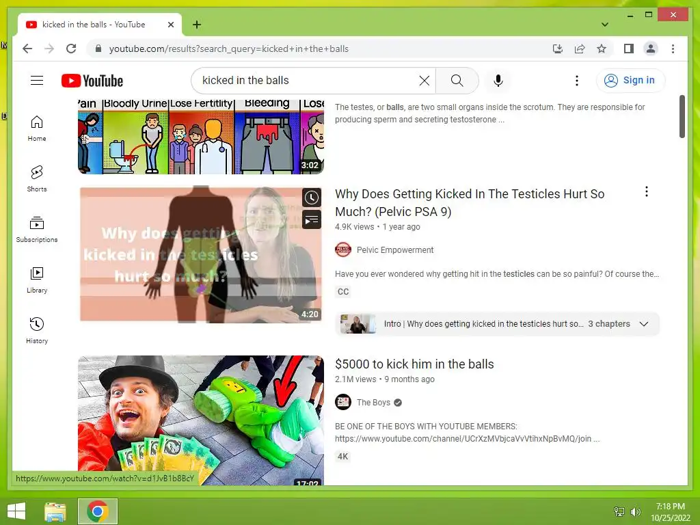Clear the search box with the X icon

tap(424, 81)
